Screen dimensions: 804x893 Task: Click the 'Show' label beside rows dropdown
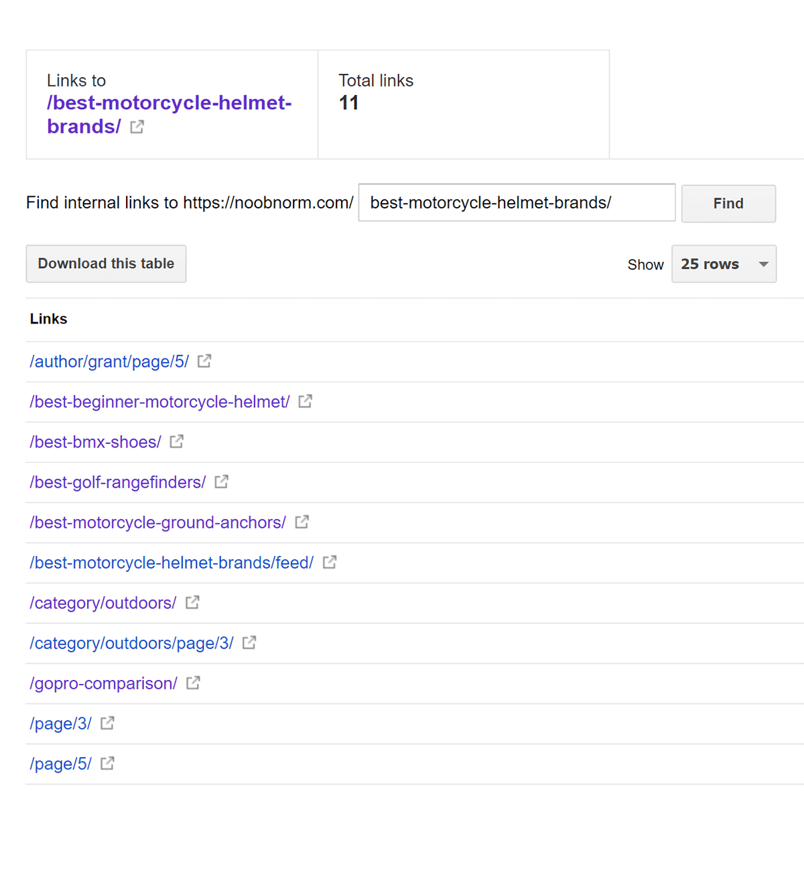646,265
